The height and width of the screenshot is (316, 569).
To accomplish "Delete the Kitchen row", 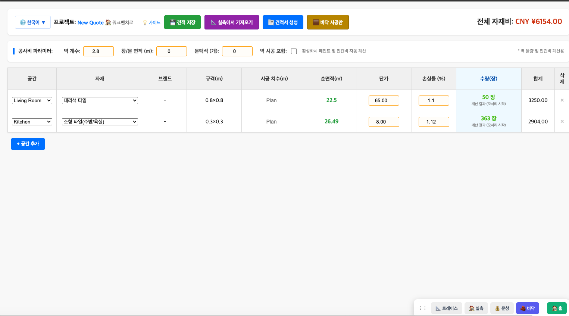I will pos(562,122).
